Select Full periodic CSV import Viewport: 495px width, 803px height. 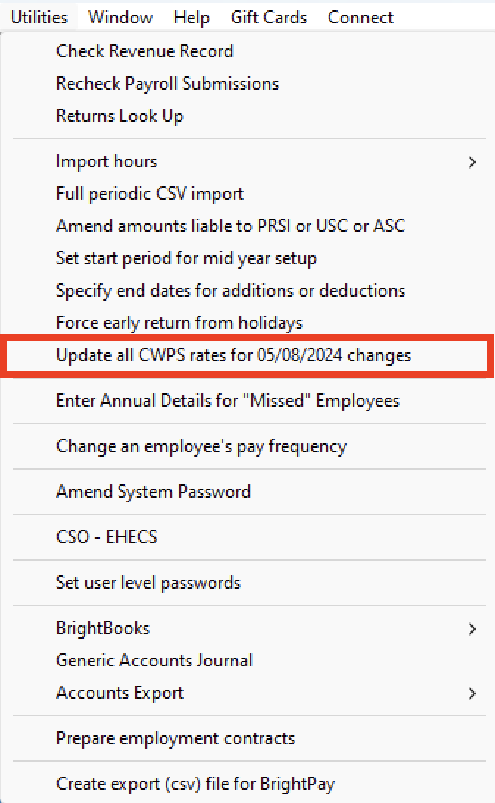point(150,194)
